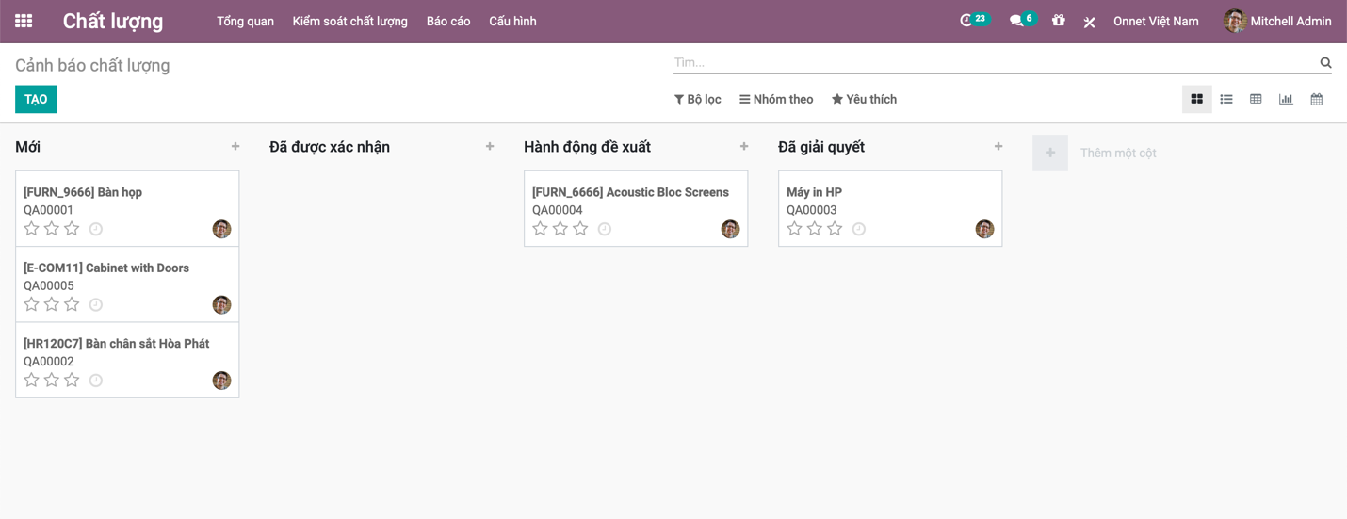Open the Nhóm theo group-by dropdown

click(x=776, y=99)
